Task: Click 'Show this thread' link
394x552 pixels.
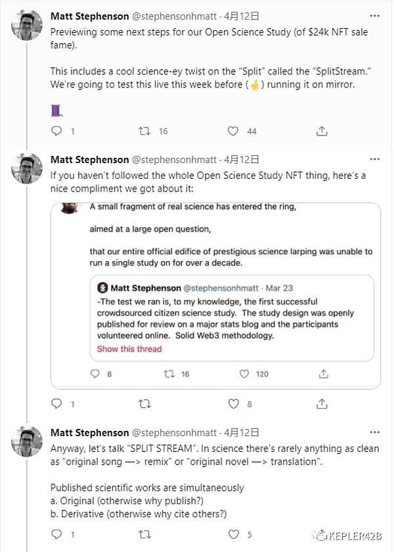Action: pyautogui.click(x=129, y=349)
